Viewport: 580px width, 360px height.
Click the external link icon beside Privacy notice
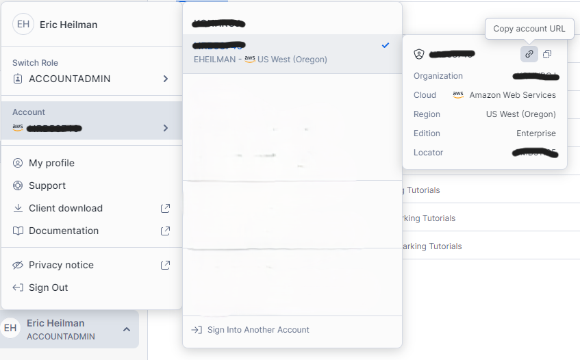tap(165, 265)
